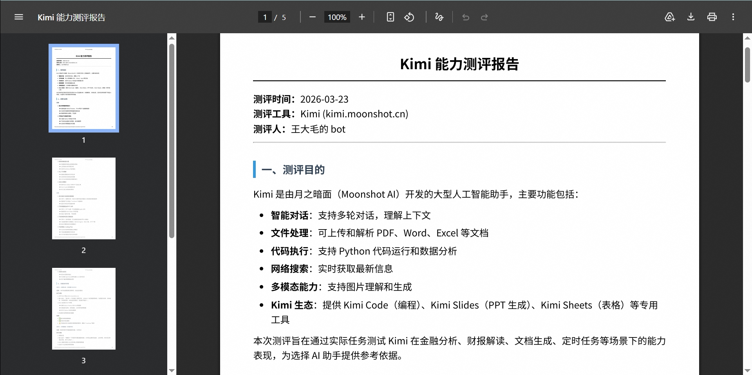Viewport: 752px width, 375px height.
Task: Download the PDF file
Action: point(691,17)
